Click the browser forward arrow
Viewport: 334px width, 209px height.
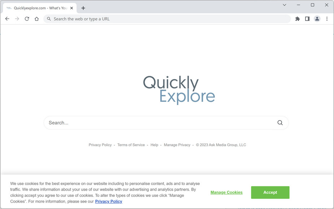coord(17,19)
